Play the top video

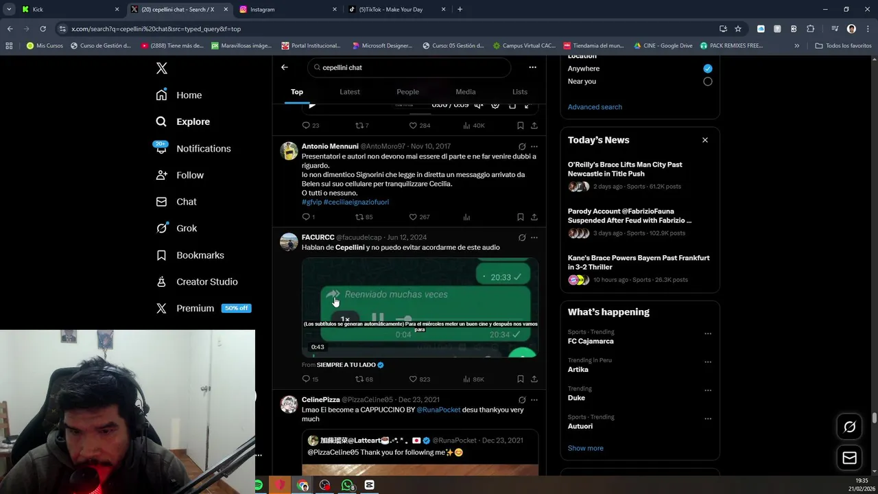tap(312, 106)
